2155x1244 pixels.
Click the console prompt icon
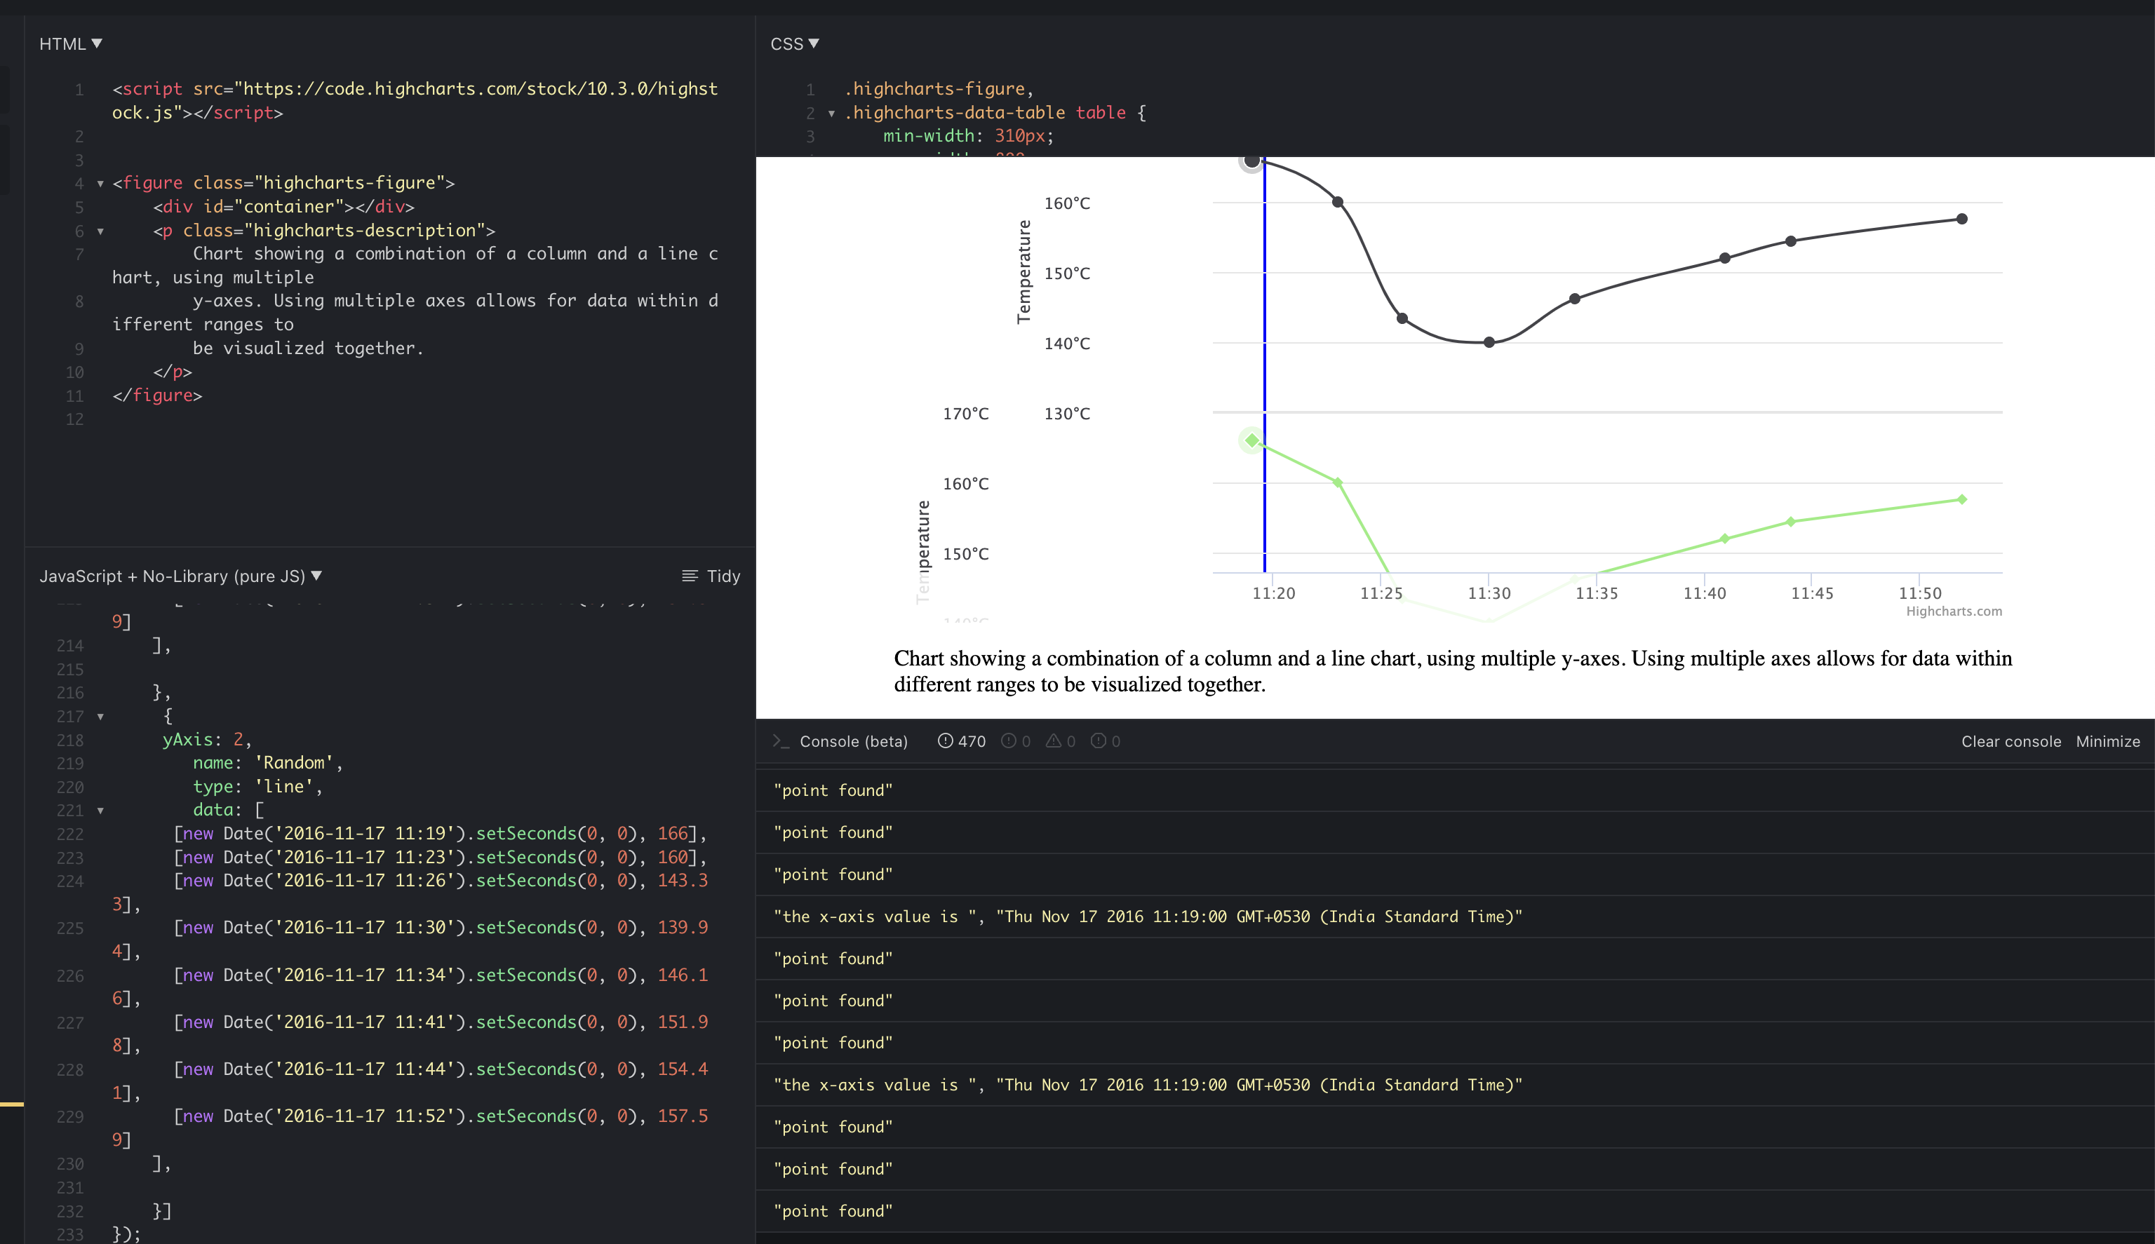coord(780,742)
